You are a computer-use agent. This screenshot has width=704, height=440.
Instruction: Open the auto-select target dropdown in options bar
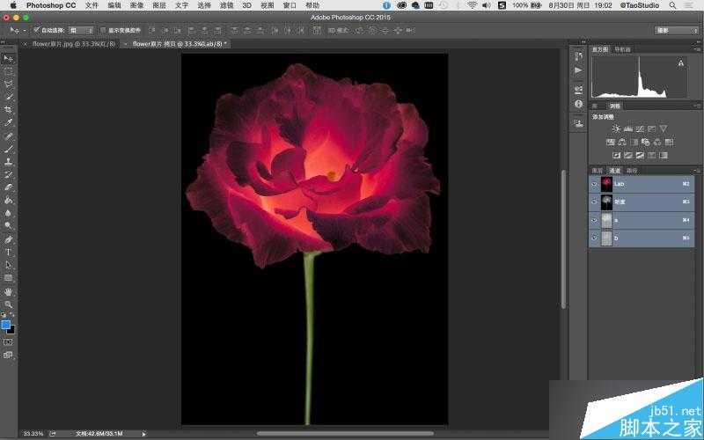point(80,30)
